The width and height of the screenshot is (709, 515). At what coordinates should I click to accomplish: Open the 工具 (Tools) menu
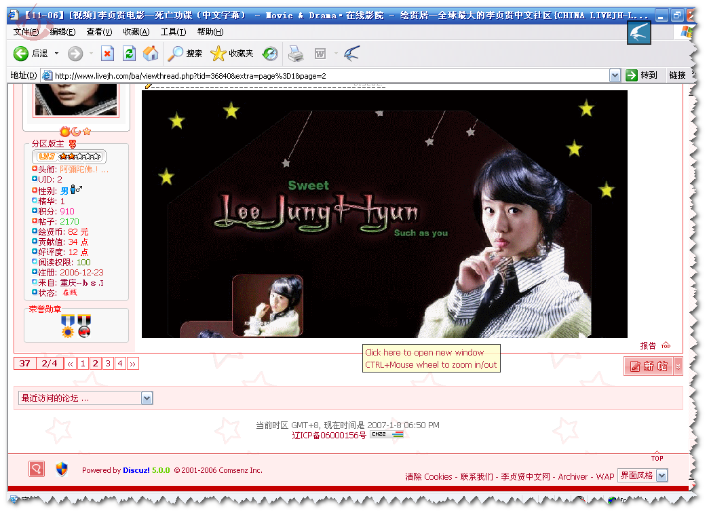point(172,32)
